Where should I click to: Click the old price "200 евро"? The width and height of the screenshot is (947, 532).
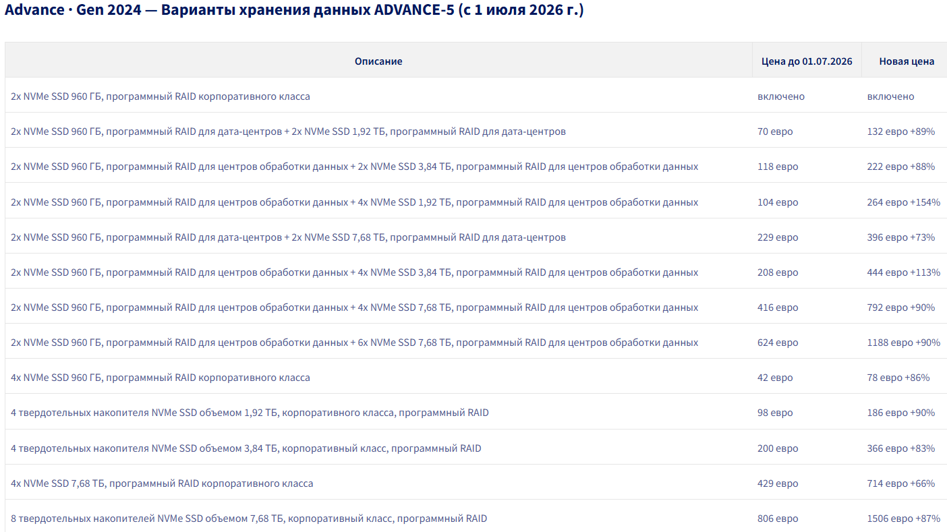[x=778, y=448]
